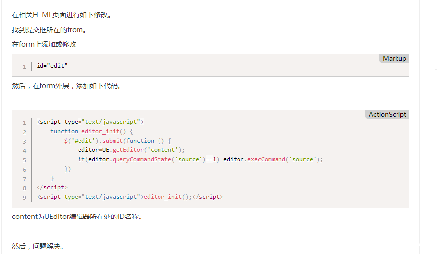
Task: Click the opening script type tag on line 1
Action: 90,122
